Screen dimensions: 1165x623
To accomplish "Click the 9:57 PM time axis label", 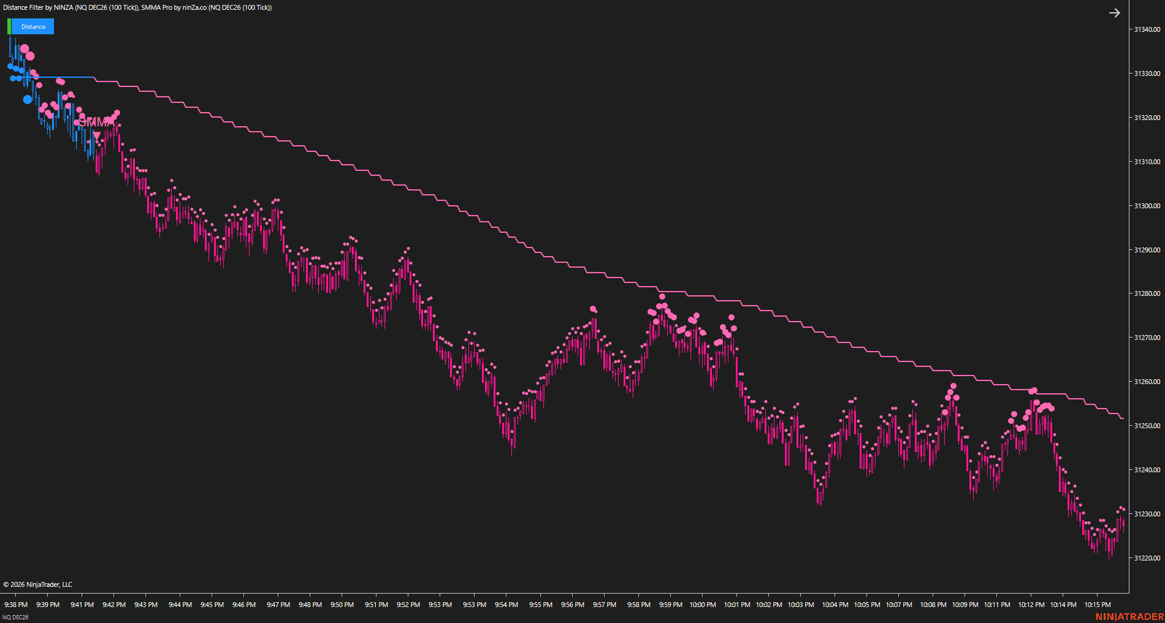I will [605, 605].
